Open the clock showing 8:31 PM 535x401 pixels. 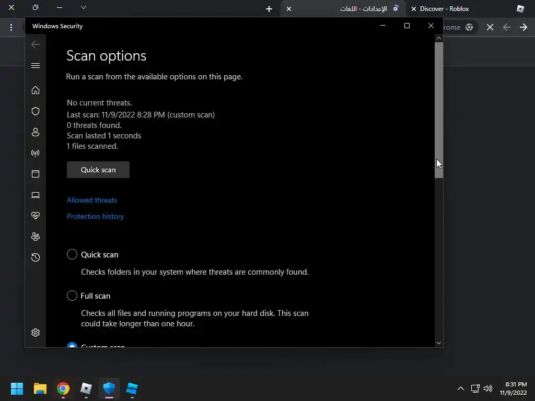tap(513, 388)
